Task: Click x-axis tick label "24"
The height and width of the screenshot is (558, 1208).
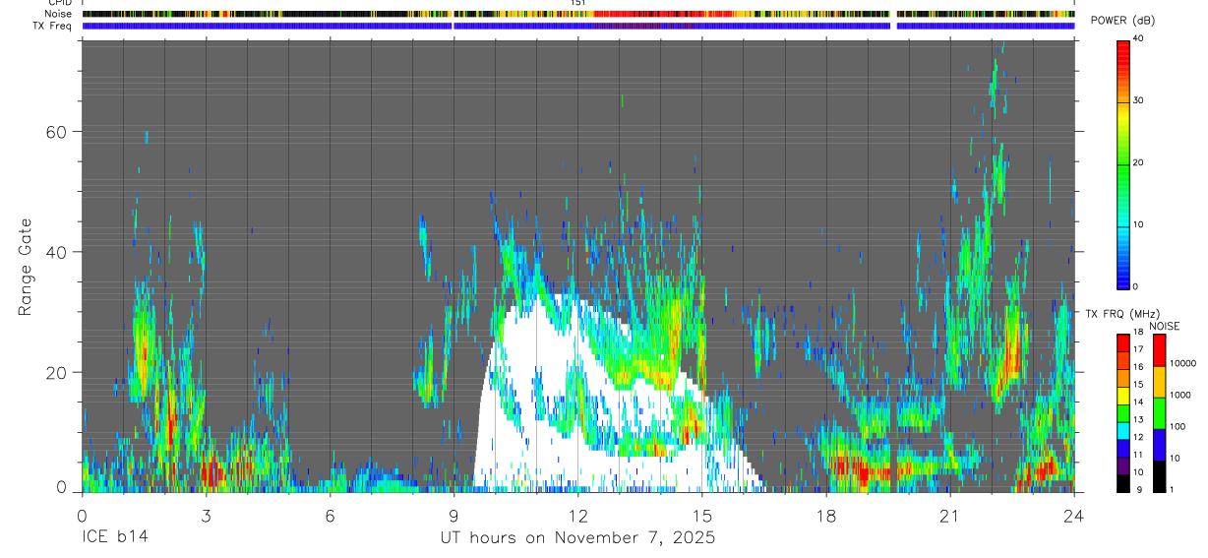Action: (x=1073, y=515)
